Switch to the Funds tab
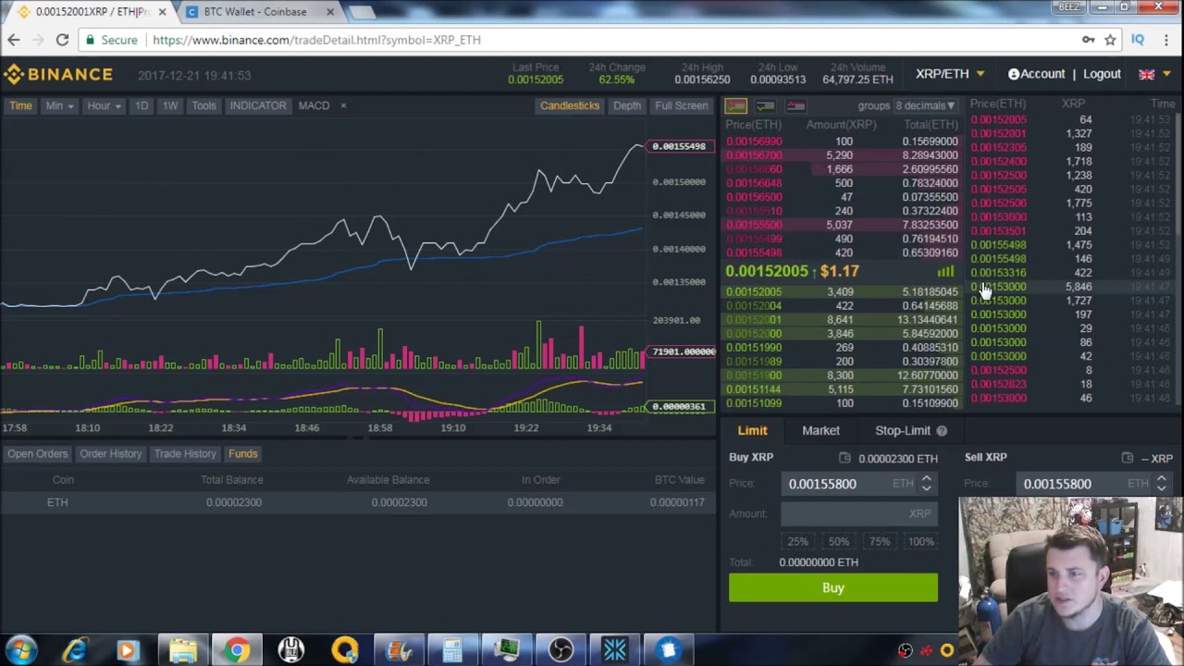 pos(243,453)
